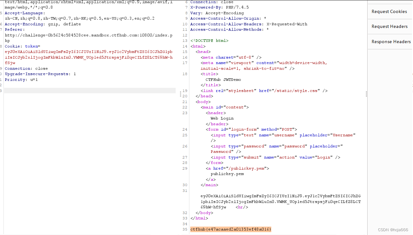Click the 'publickey.pem' anchor text in the response
This screenshot has width=413, height=235.
tap(227, 174)
